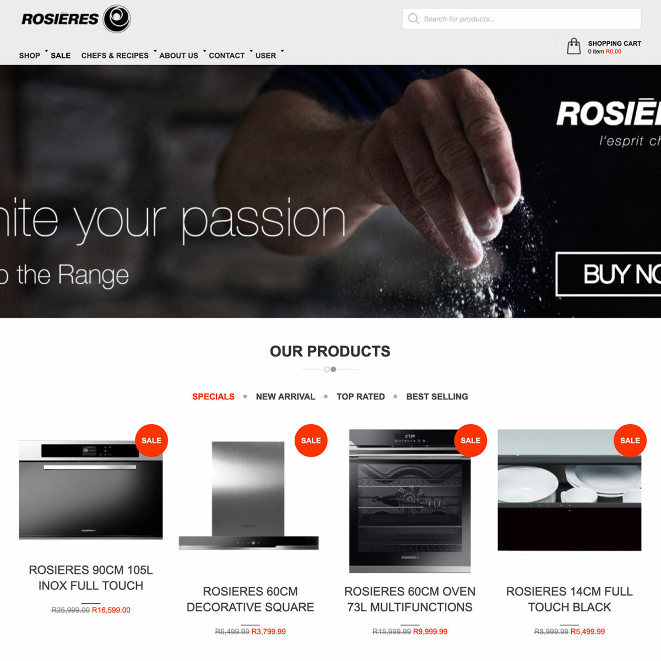The image size is (661, 661).
Task: Click the SALE badge on the warming drawer
Action: tap(630, 441)
